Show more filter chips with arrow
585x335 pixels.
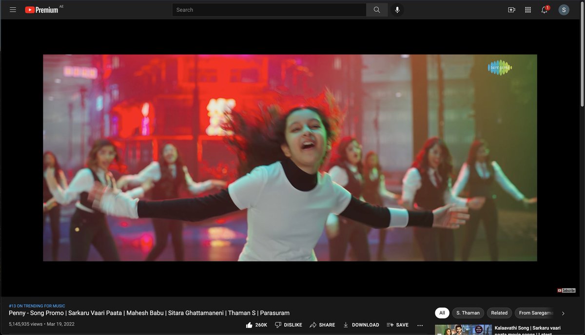[x=564, y=313]
